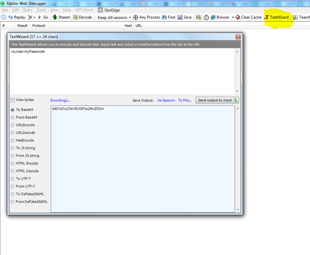The width and height of the screenshot is (310, 255).
Task: Click the Base64 output text area
Action: pyautogui.click(x=143, y=159)
